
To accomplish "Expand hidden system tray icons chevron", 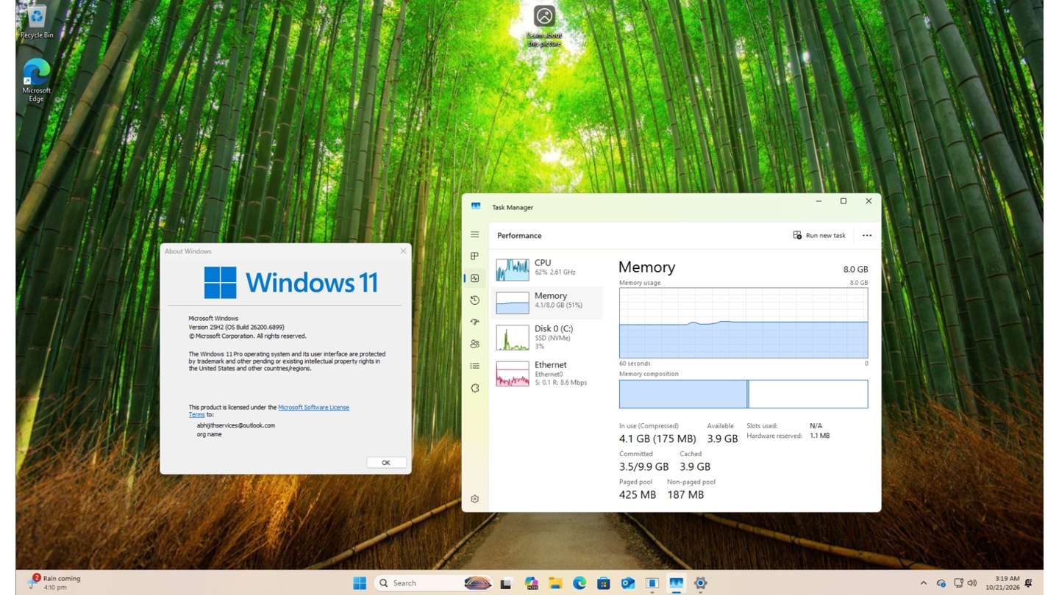I will [x=924, y=583].
